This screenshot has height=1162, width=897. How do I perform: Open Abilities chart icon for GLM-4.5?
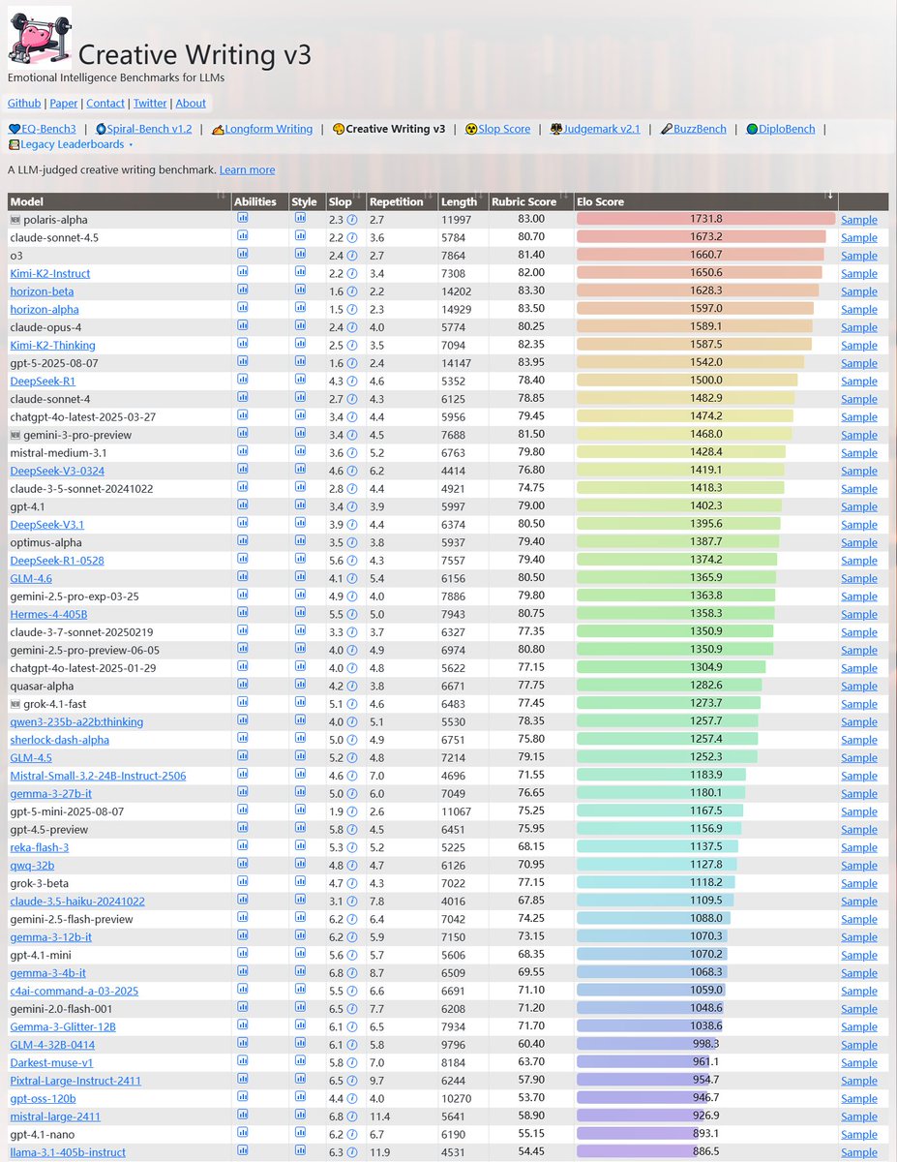pos(243,756)
